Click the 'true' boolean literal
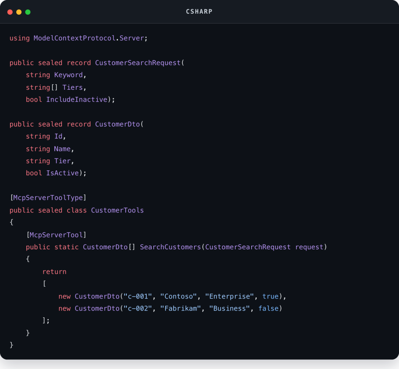399x369 pixels. click(270, 297)
